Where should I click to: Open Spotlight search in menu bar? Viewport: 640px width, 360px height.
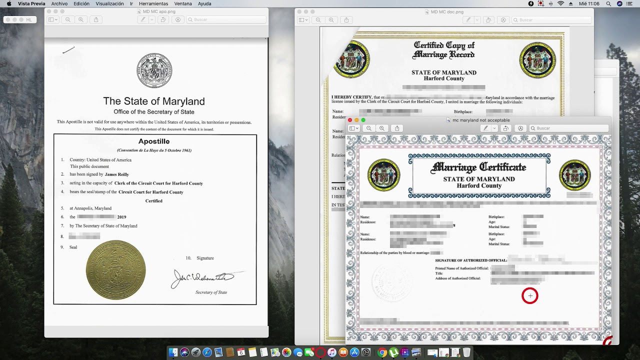coord(608,3)
